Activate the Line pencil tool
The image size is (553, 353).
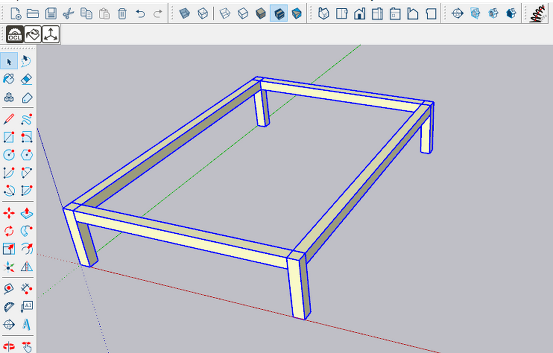pos(9,119)
